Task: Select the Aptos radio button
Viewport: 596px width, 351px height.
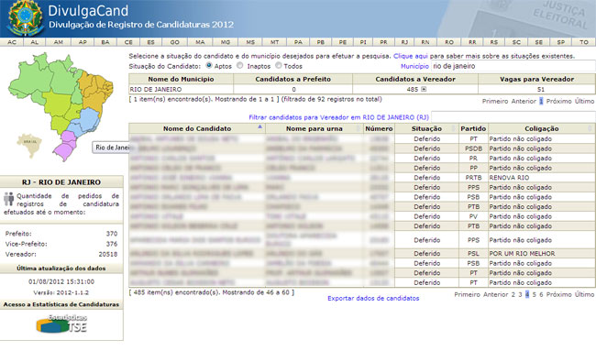Action: coord(209,65)
